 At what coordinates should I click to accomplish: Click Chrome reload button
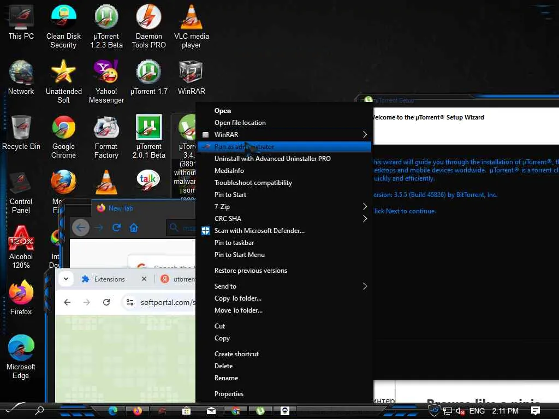click(106, 302)
